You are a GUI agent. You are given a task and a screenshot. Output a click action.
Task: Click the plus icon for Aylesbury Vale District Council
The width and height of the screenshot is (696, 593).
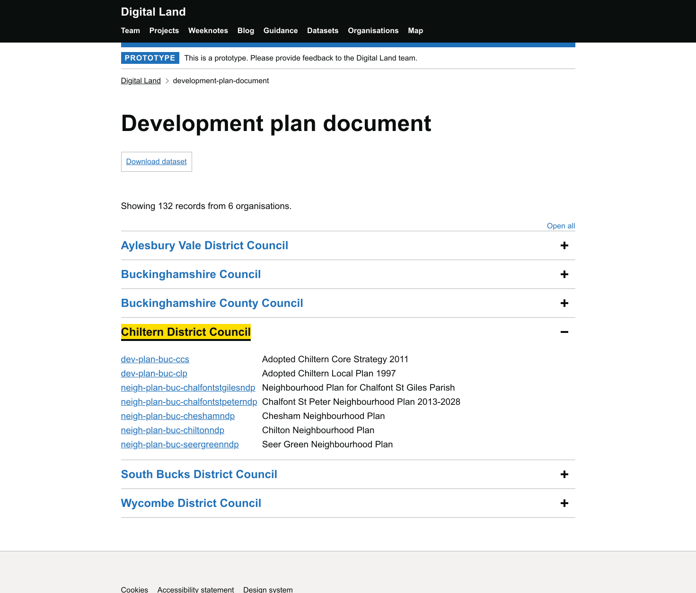(x=564, y=245)
